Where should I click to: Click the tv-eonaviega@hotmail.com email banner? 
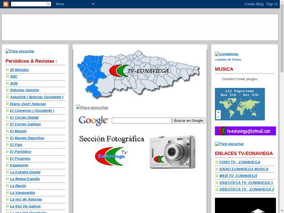[245, 131]
